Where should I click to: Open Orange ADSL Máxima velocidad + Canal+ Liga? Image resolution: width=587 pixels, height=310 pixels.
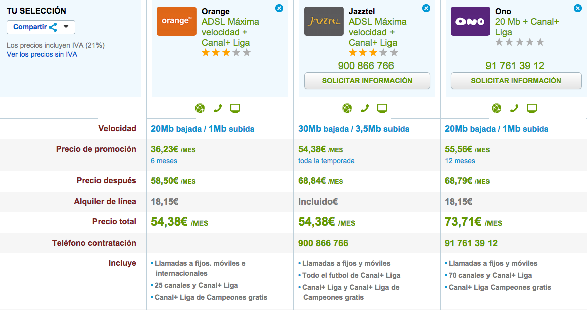230,32
